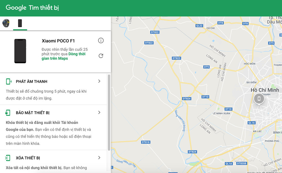Click the Bảo mật thiết bị lock icon

click(8, 113)
